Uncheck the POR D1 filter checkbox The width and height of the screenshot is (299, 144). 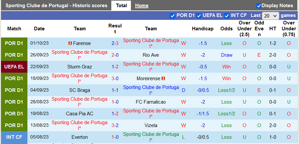click(173, 15)
